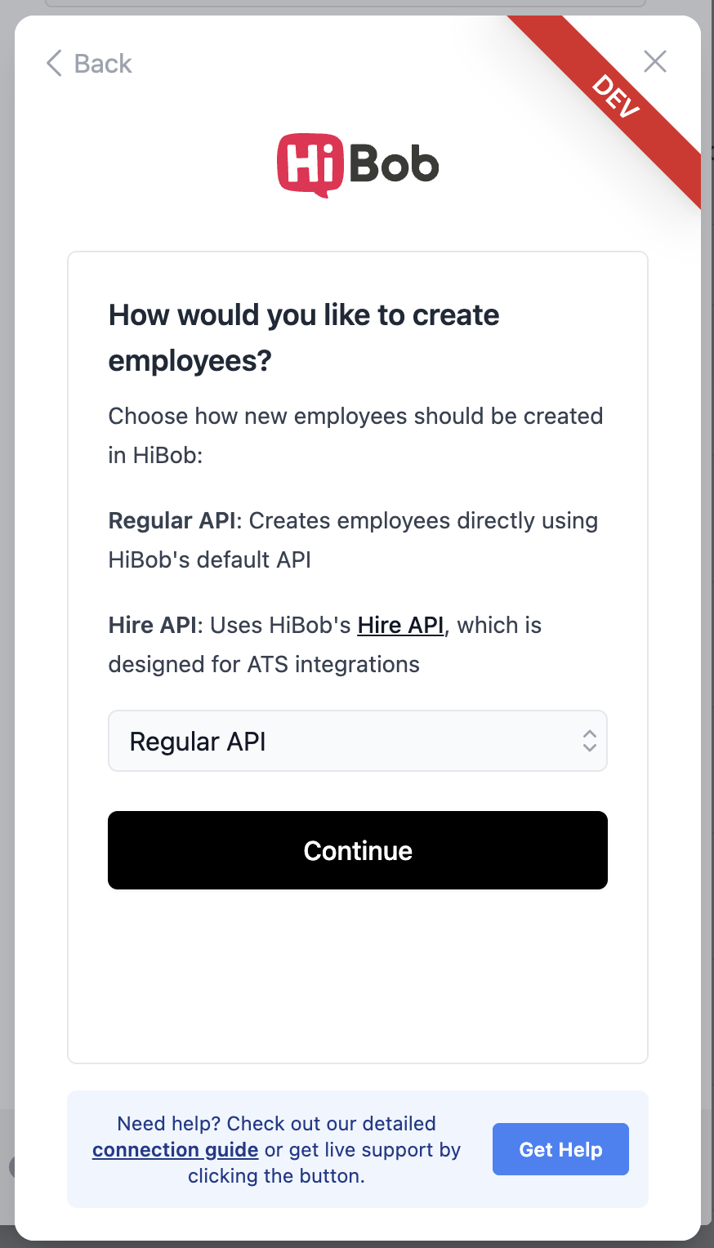Click the blue Get Help button
Image resolution: width=714 pixels, height=1248 pixels.
(x=560, y=1149)
